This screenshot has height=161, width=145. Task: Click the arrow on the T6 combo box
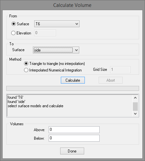pyautogui.click(x=77, y=24)
